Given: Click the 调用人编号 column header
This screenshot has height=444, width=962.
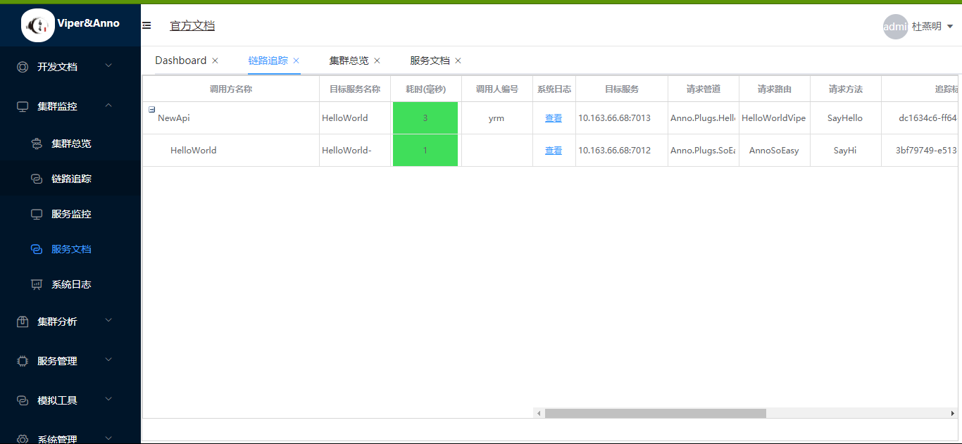Looking at the screenshot, I should coord(497,89).
